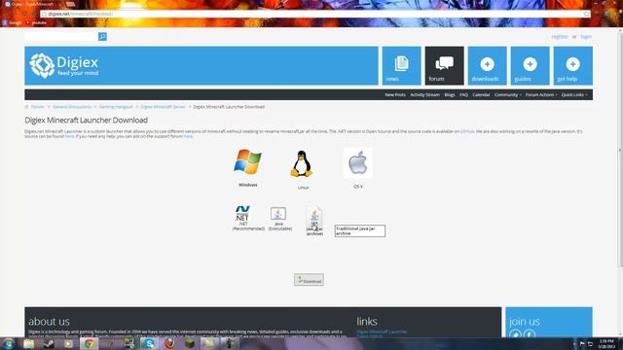The height and width of the screenshot is (350, 623).
Task: Expand the Community dropdown menu
Action: [x=508, y=95]
